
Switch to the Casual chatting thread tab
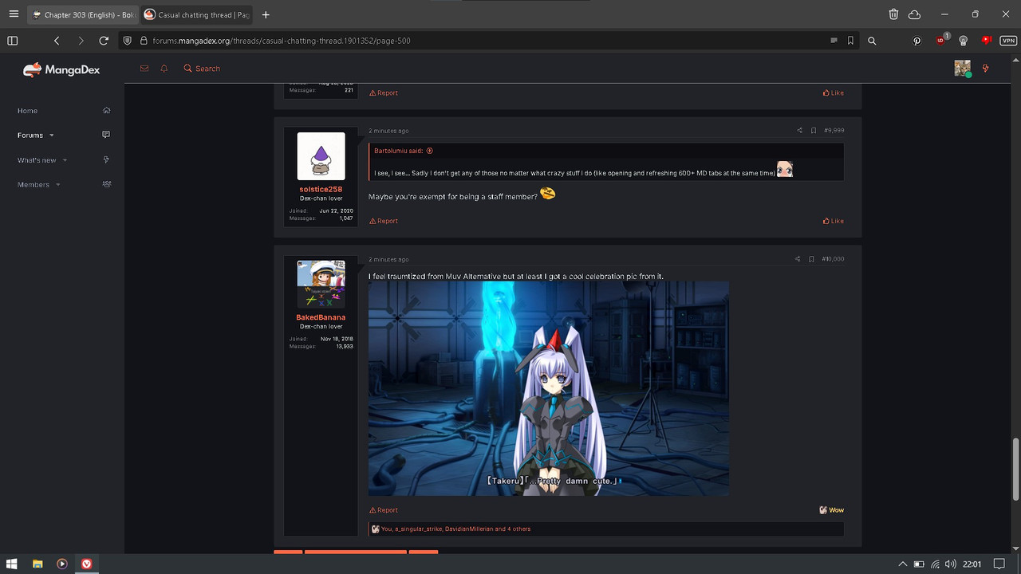pos(196,14)
